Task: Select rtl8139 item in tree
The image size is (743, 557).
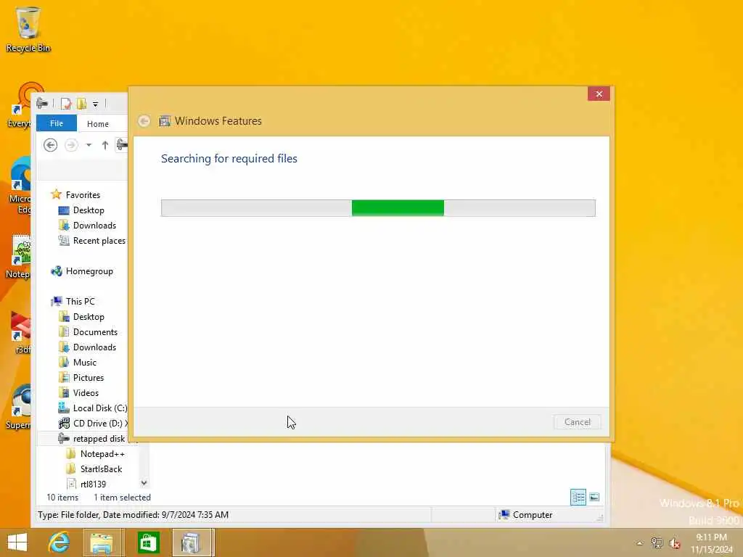Action: pos(93,484)
